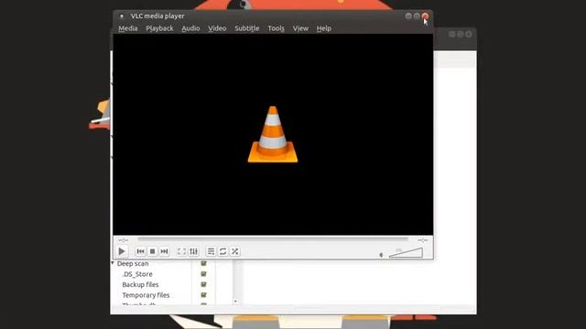586x329 pixels.
Task: Open the Help menu
Action: pos(323,28)
